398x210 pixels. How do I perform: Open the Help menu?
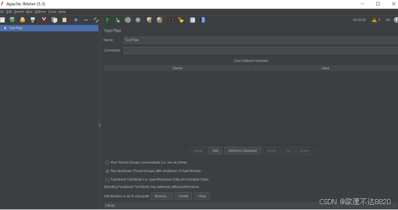click(x=62, y=11)
